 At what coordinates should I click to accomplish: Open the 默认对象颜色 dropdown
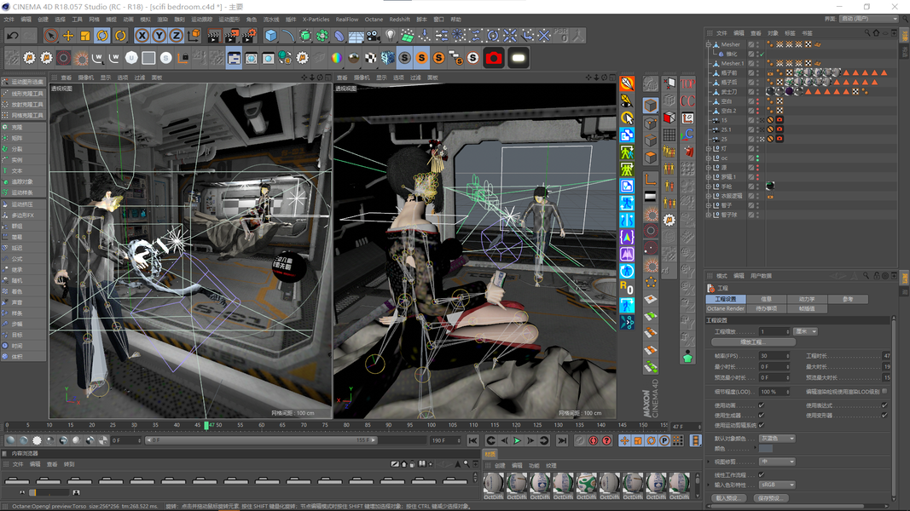click(x=777, y=439)
